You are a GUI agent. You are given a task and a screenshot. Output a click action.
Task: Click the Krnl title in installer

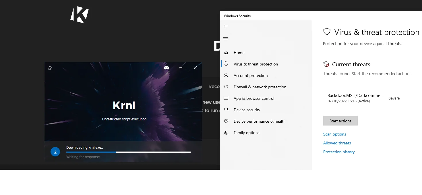tap(124, 106)
